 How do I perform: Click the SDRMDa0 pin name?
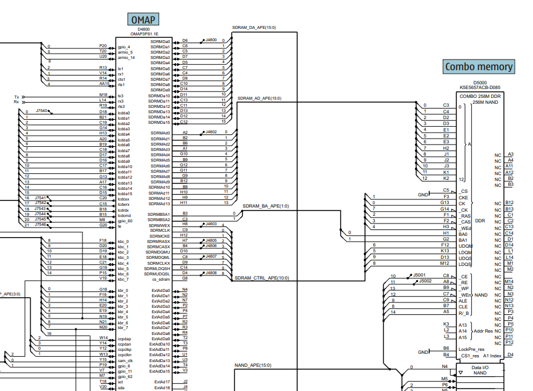click(160, 41)
